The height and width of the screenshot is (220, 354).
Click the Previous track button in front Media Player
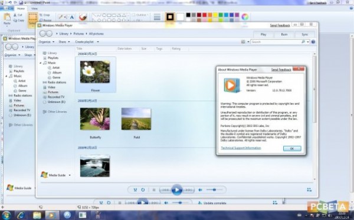tap(165, 190)
